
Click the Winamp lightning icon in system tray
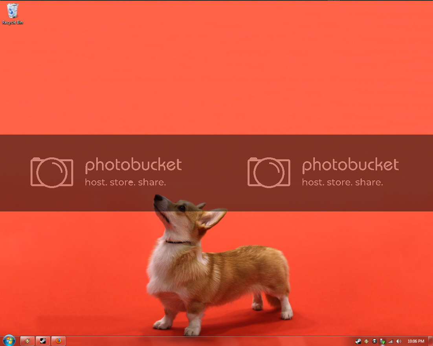click(366, 341)
